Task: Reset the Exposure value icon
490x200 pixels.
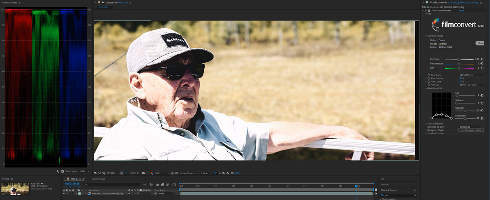Action: pos(482,59)
